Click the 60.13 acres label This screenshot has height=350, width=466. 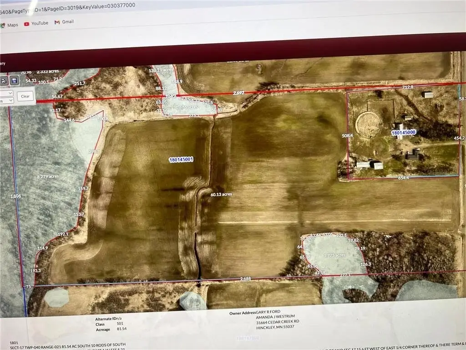222,194
